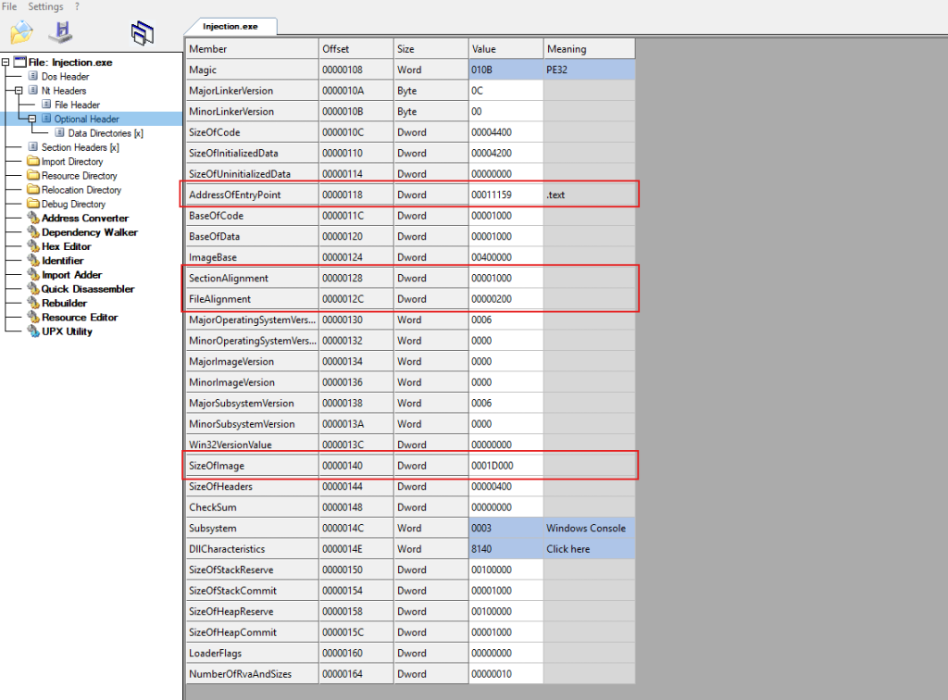Click the Save floppy disk toolbar icon
Viewport: 948px width, 700px height.
pyautogui.click(x=61, y=32)
